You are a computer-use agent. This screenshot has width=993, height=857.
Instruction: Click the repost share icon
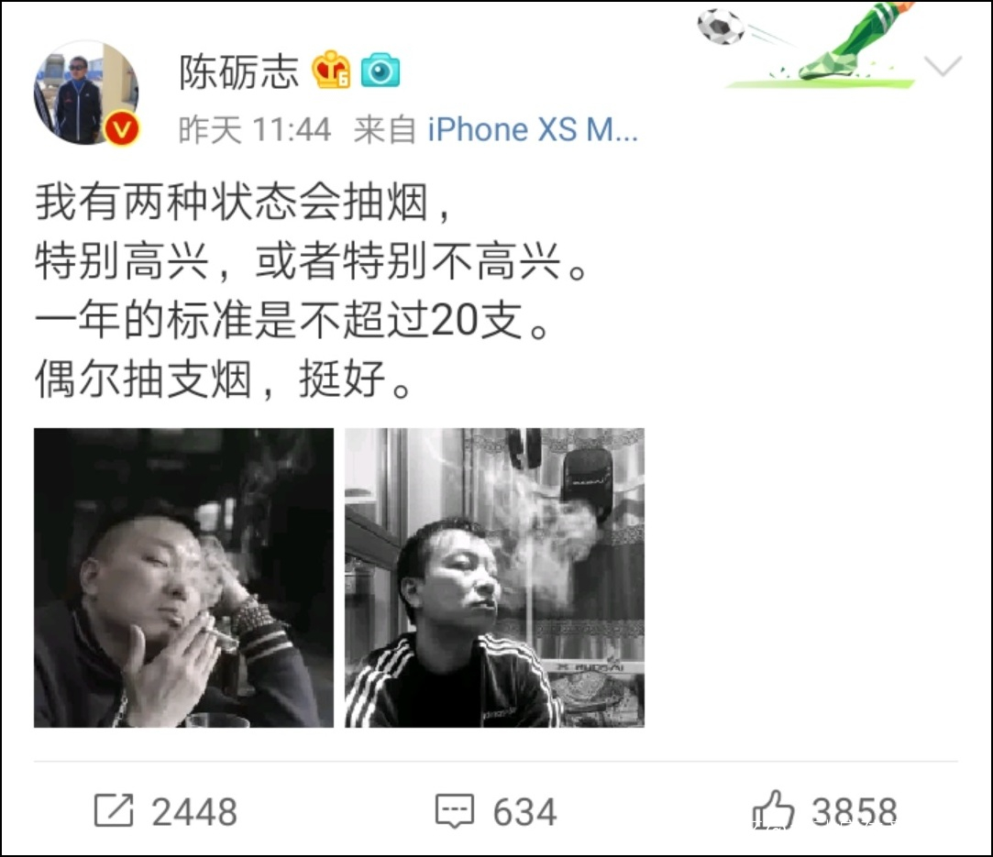pos(114,810)
